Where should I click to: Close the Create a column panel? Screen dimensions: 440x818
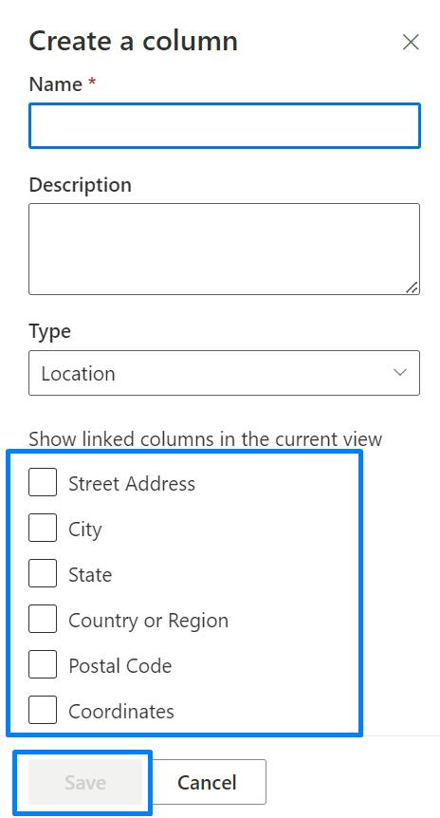coord(411,43)
